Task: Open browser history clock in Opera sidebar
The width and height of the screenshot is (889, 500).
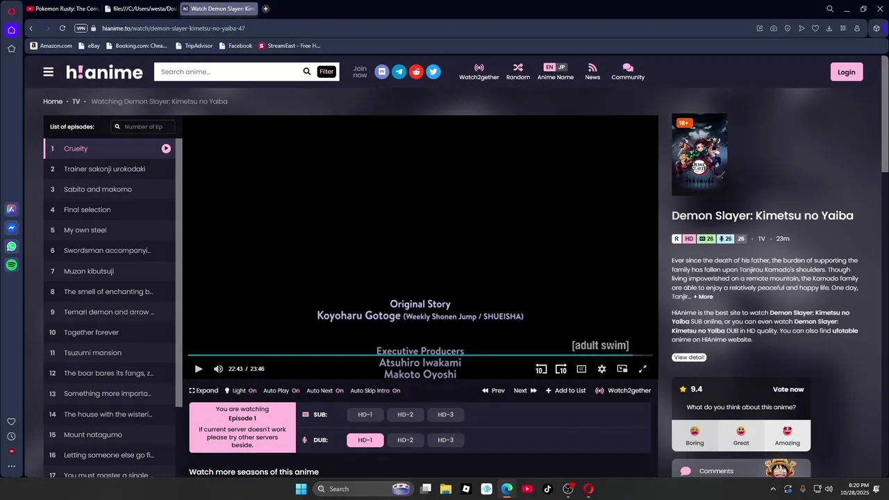Action: (x=11, y=436)
